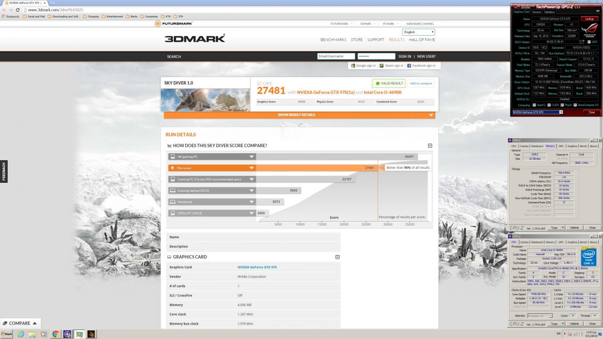Screen dimensions: 603x339
Task: Open Windows Explorer from the taskbar
Action: pyautogui.click(x=32, y=334)
